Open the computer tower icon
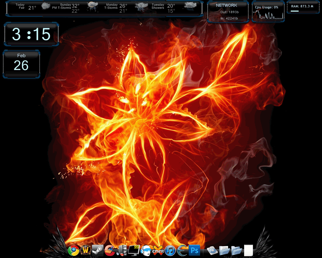 [122, 250]
